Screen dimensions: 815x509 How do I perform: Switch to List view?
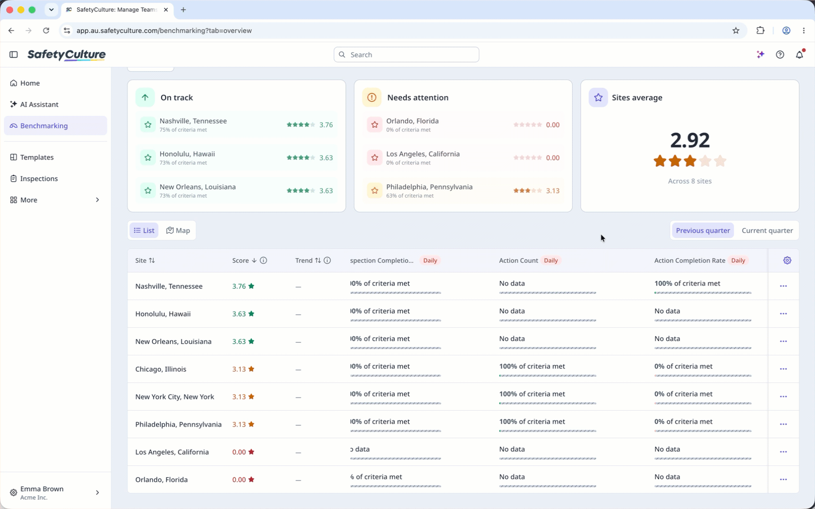click(x=144, y=230)
